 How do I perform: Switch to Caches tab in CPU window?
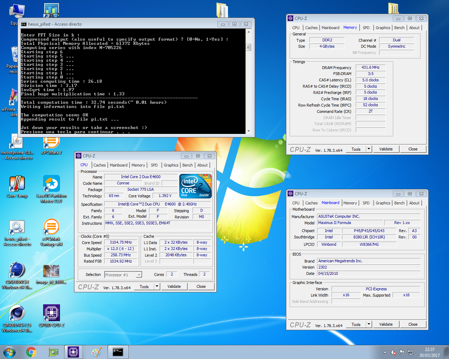coord(99,165)
